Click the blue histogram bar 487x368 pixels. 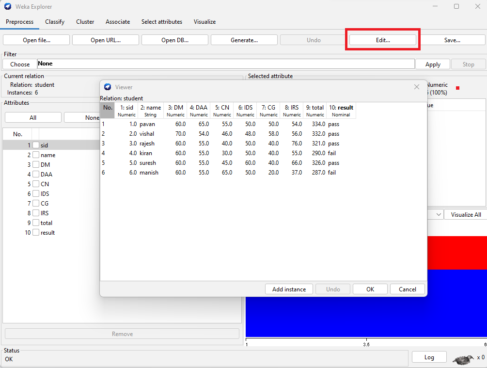(366, 317)
